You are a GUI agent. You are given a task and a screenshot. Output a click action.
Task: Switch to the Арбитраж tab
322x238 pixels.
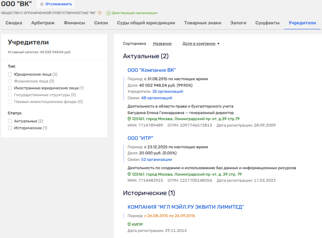point(43,23)
